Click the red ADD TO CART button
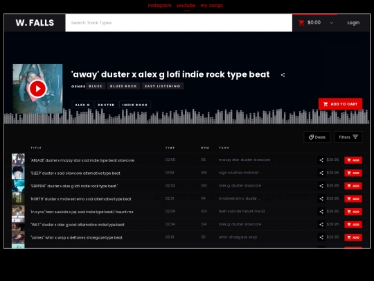The image size is (374, 281). 340,104
